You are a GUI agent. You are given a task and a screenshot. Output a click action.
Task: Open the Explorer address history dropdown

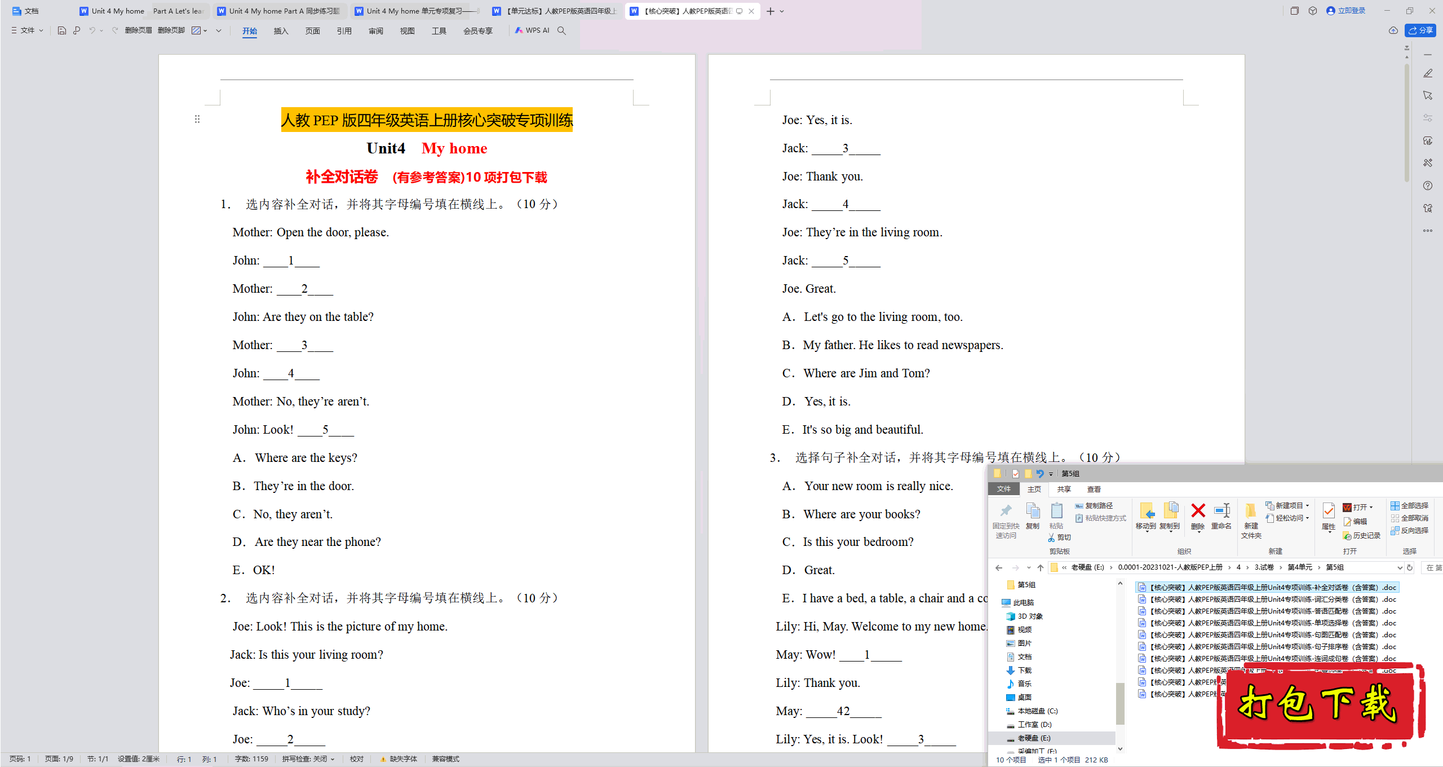click(x=1400, y=568)
